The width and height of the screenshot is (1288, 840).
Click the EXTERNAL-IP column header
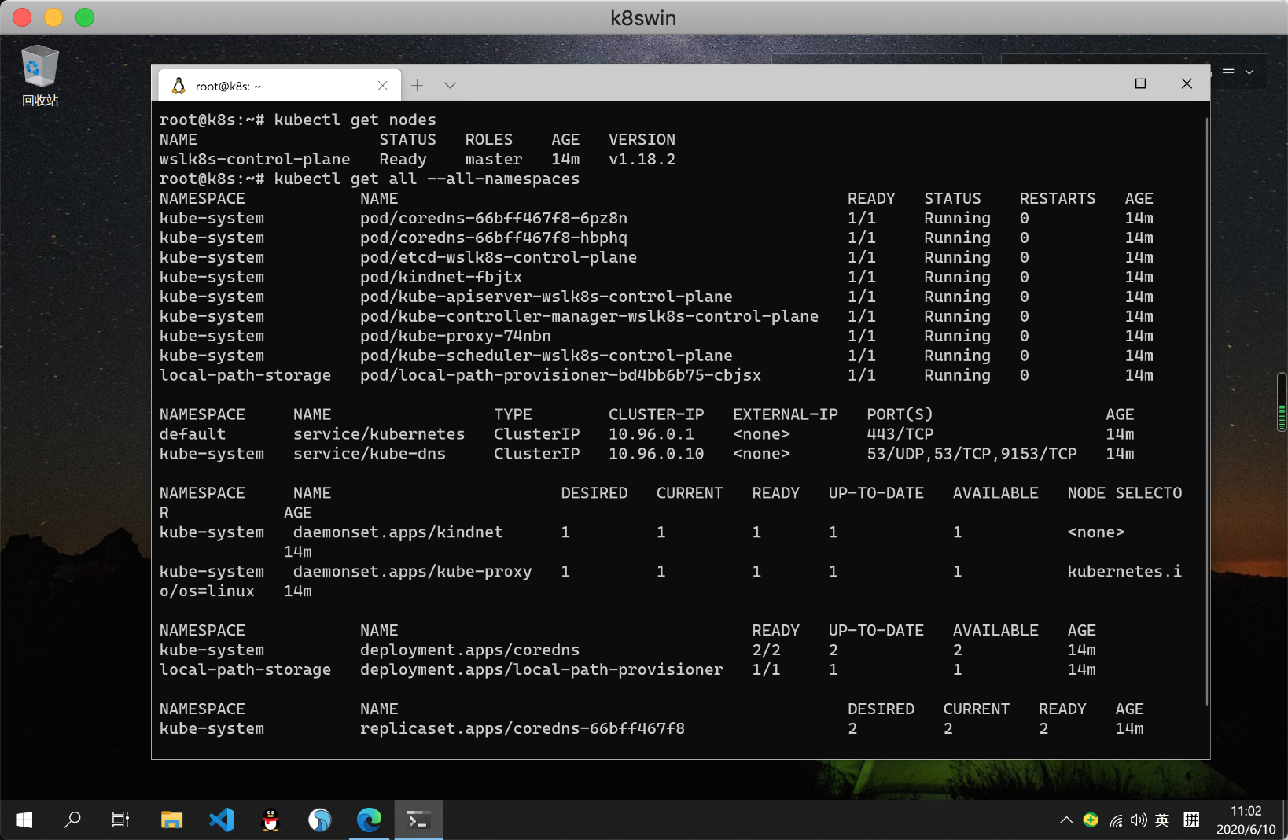(x=785, y=414)
